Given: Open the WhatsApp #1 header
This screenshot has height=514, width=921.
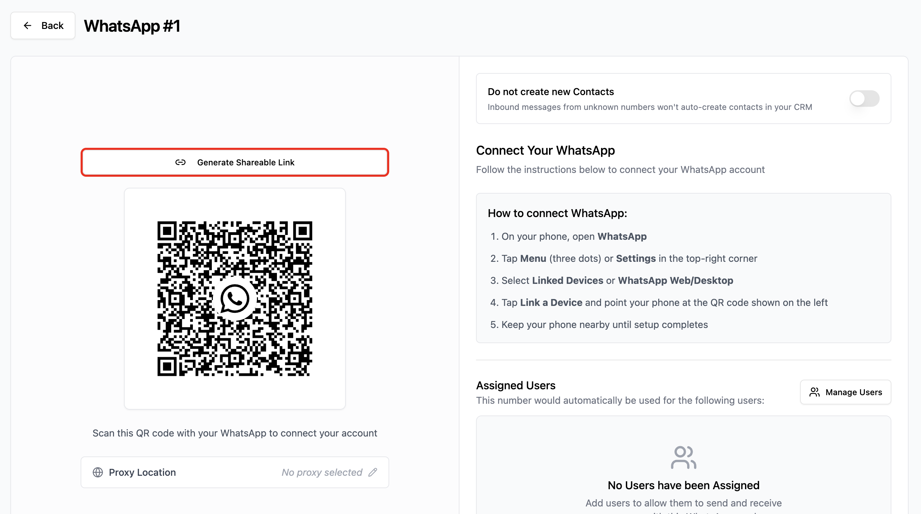Looking at the screenshot, I should pyautogui.click(x=132, y=25).
